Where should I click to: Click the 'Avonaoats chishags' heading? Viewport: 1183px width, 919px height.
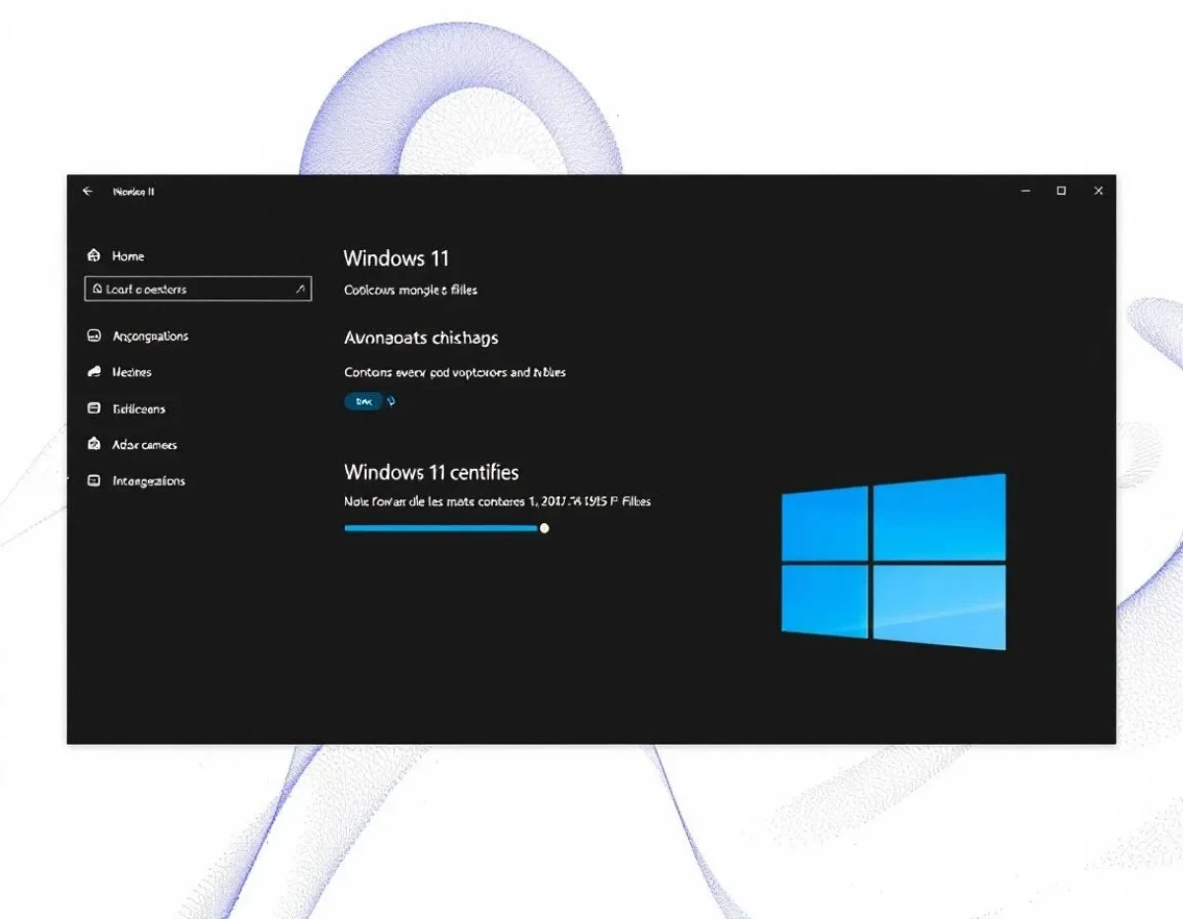click(x=421, y=338)
